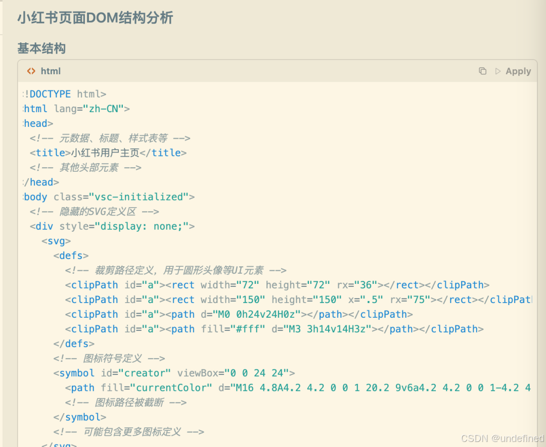546x447 pixels.
Task: Click the body class="vsc-initialized" line
Action: (x=109, y=197)
